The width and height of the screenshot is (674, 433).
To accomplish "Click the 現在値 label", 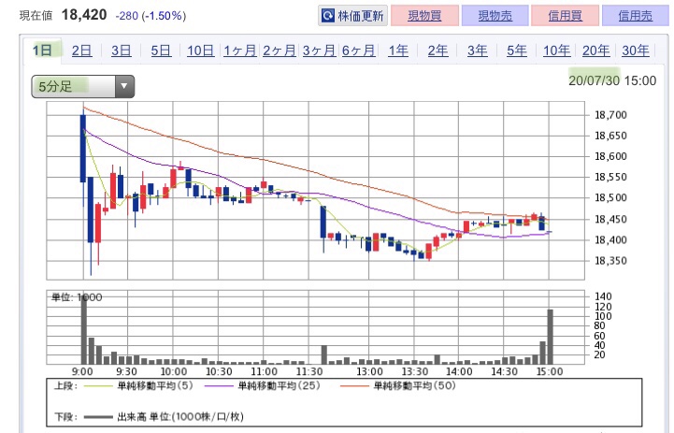I will [36, 16].
